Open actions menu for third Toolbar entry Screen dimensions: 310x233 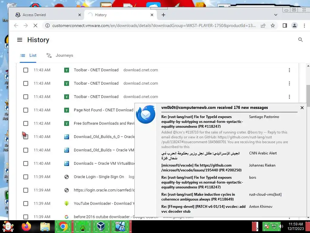pos(289,97)
